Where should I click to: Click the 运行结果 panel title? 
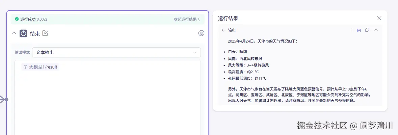(x=228, y=19)
